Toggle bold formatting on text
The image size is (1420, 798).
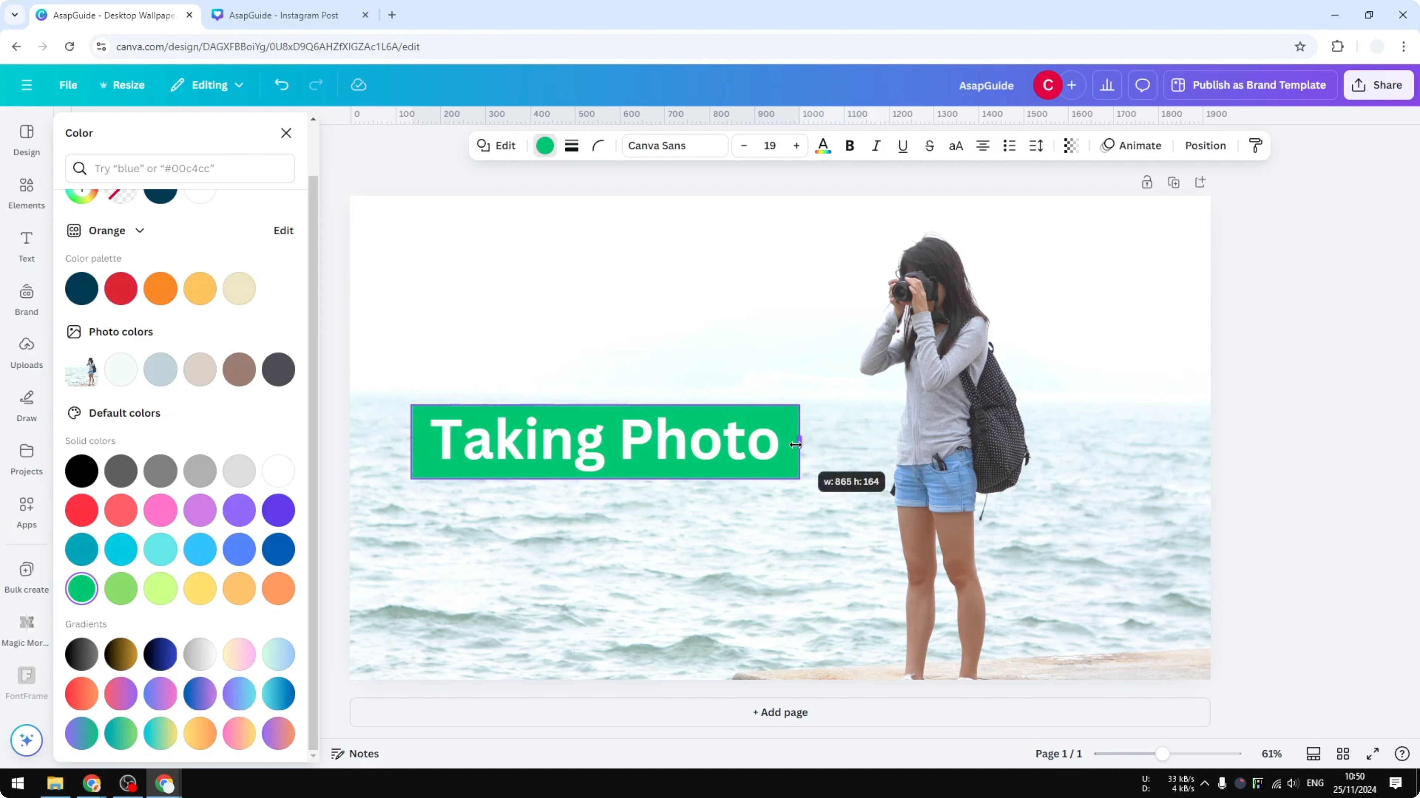pos(849,145)
